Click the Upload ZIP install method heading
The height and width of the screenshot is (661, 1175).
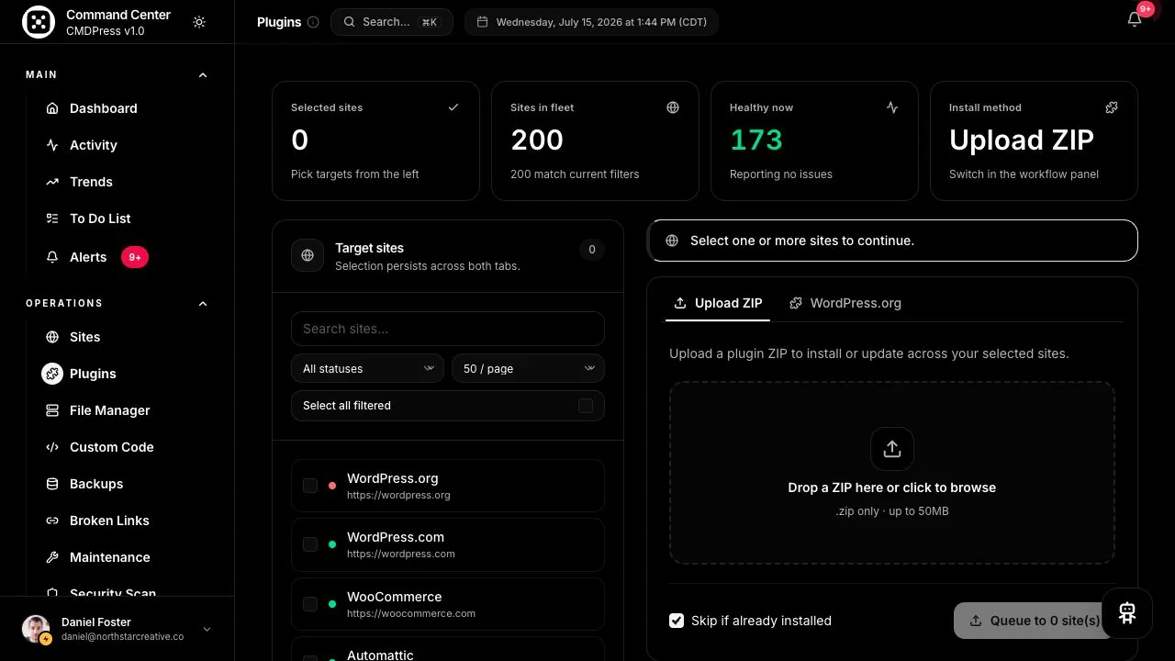click(x=1022, y=140)
